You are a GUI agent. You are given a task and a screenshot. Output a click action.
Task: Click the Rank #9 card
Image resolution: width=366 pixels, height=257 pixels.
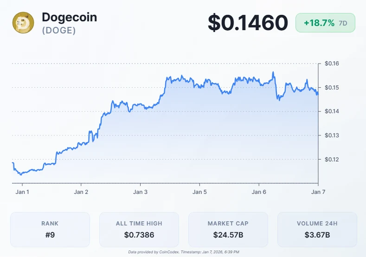pos(50,229)
